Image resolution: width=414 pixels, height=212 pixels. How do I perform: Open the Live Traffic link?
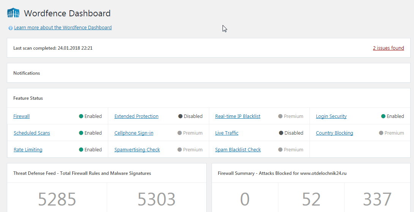(x=226, y=133)
